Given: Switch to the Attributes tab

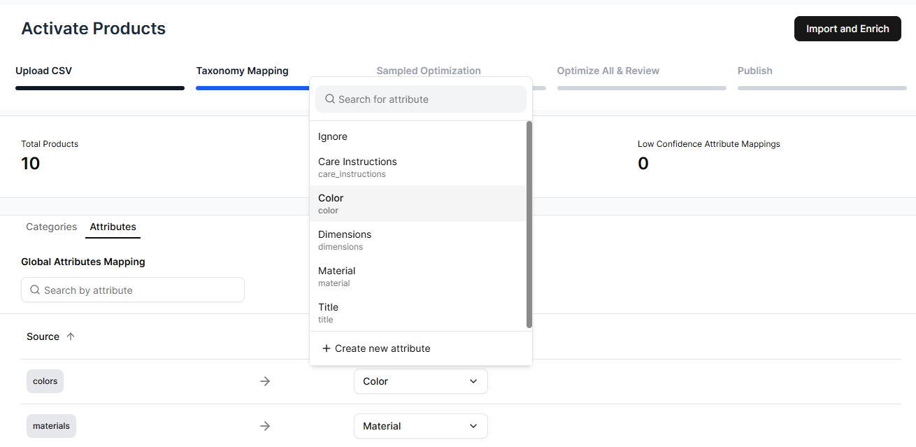Looking at the screenshot, I should [x=113, y=227].
